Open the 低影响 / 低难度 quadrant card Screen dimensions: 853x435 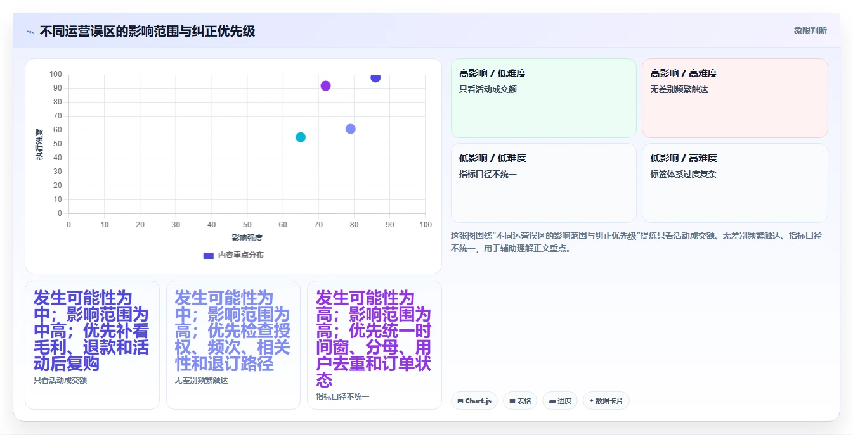[x=544, y=183]
